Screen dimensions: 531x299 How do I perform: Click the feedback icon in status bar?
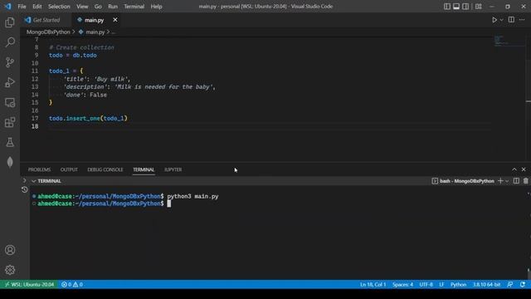tap(510, 284)
